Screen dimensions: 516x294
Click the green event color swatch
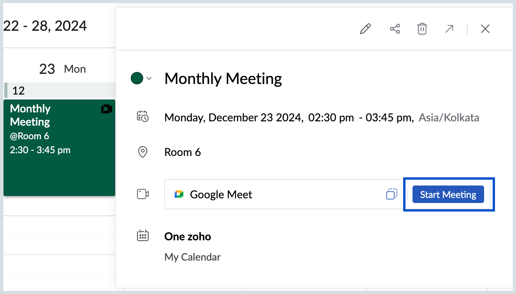tap(137, 79)
